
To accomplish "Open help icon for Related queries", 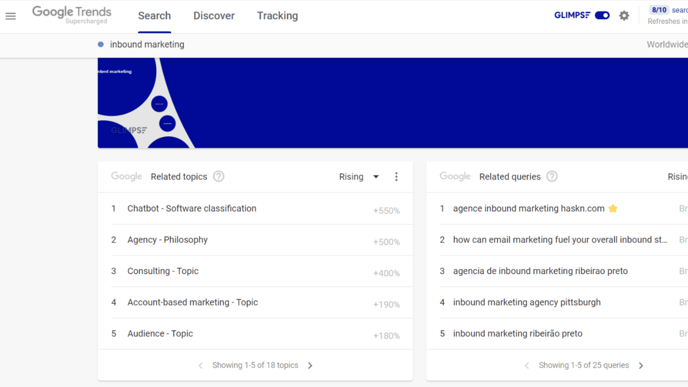I will (x=552, y=176).
